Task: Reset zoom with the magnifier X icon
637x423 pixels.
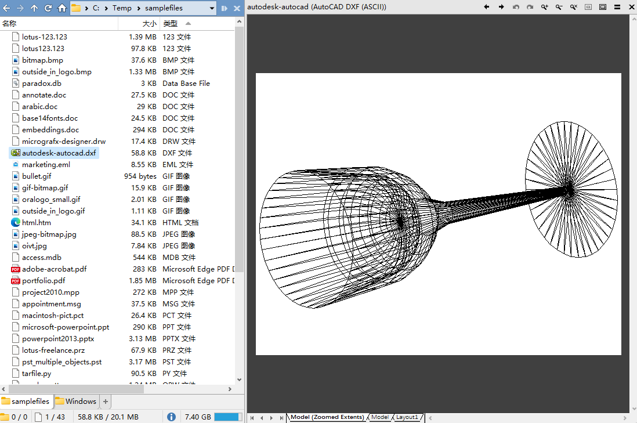Action: pyautogui.click(x=573, y=7)
